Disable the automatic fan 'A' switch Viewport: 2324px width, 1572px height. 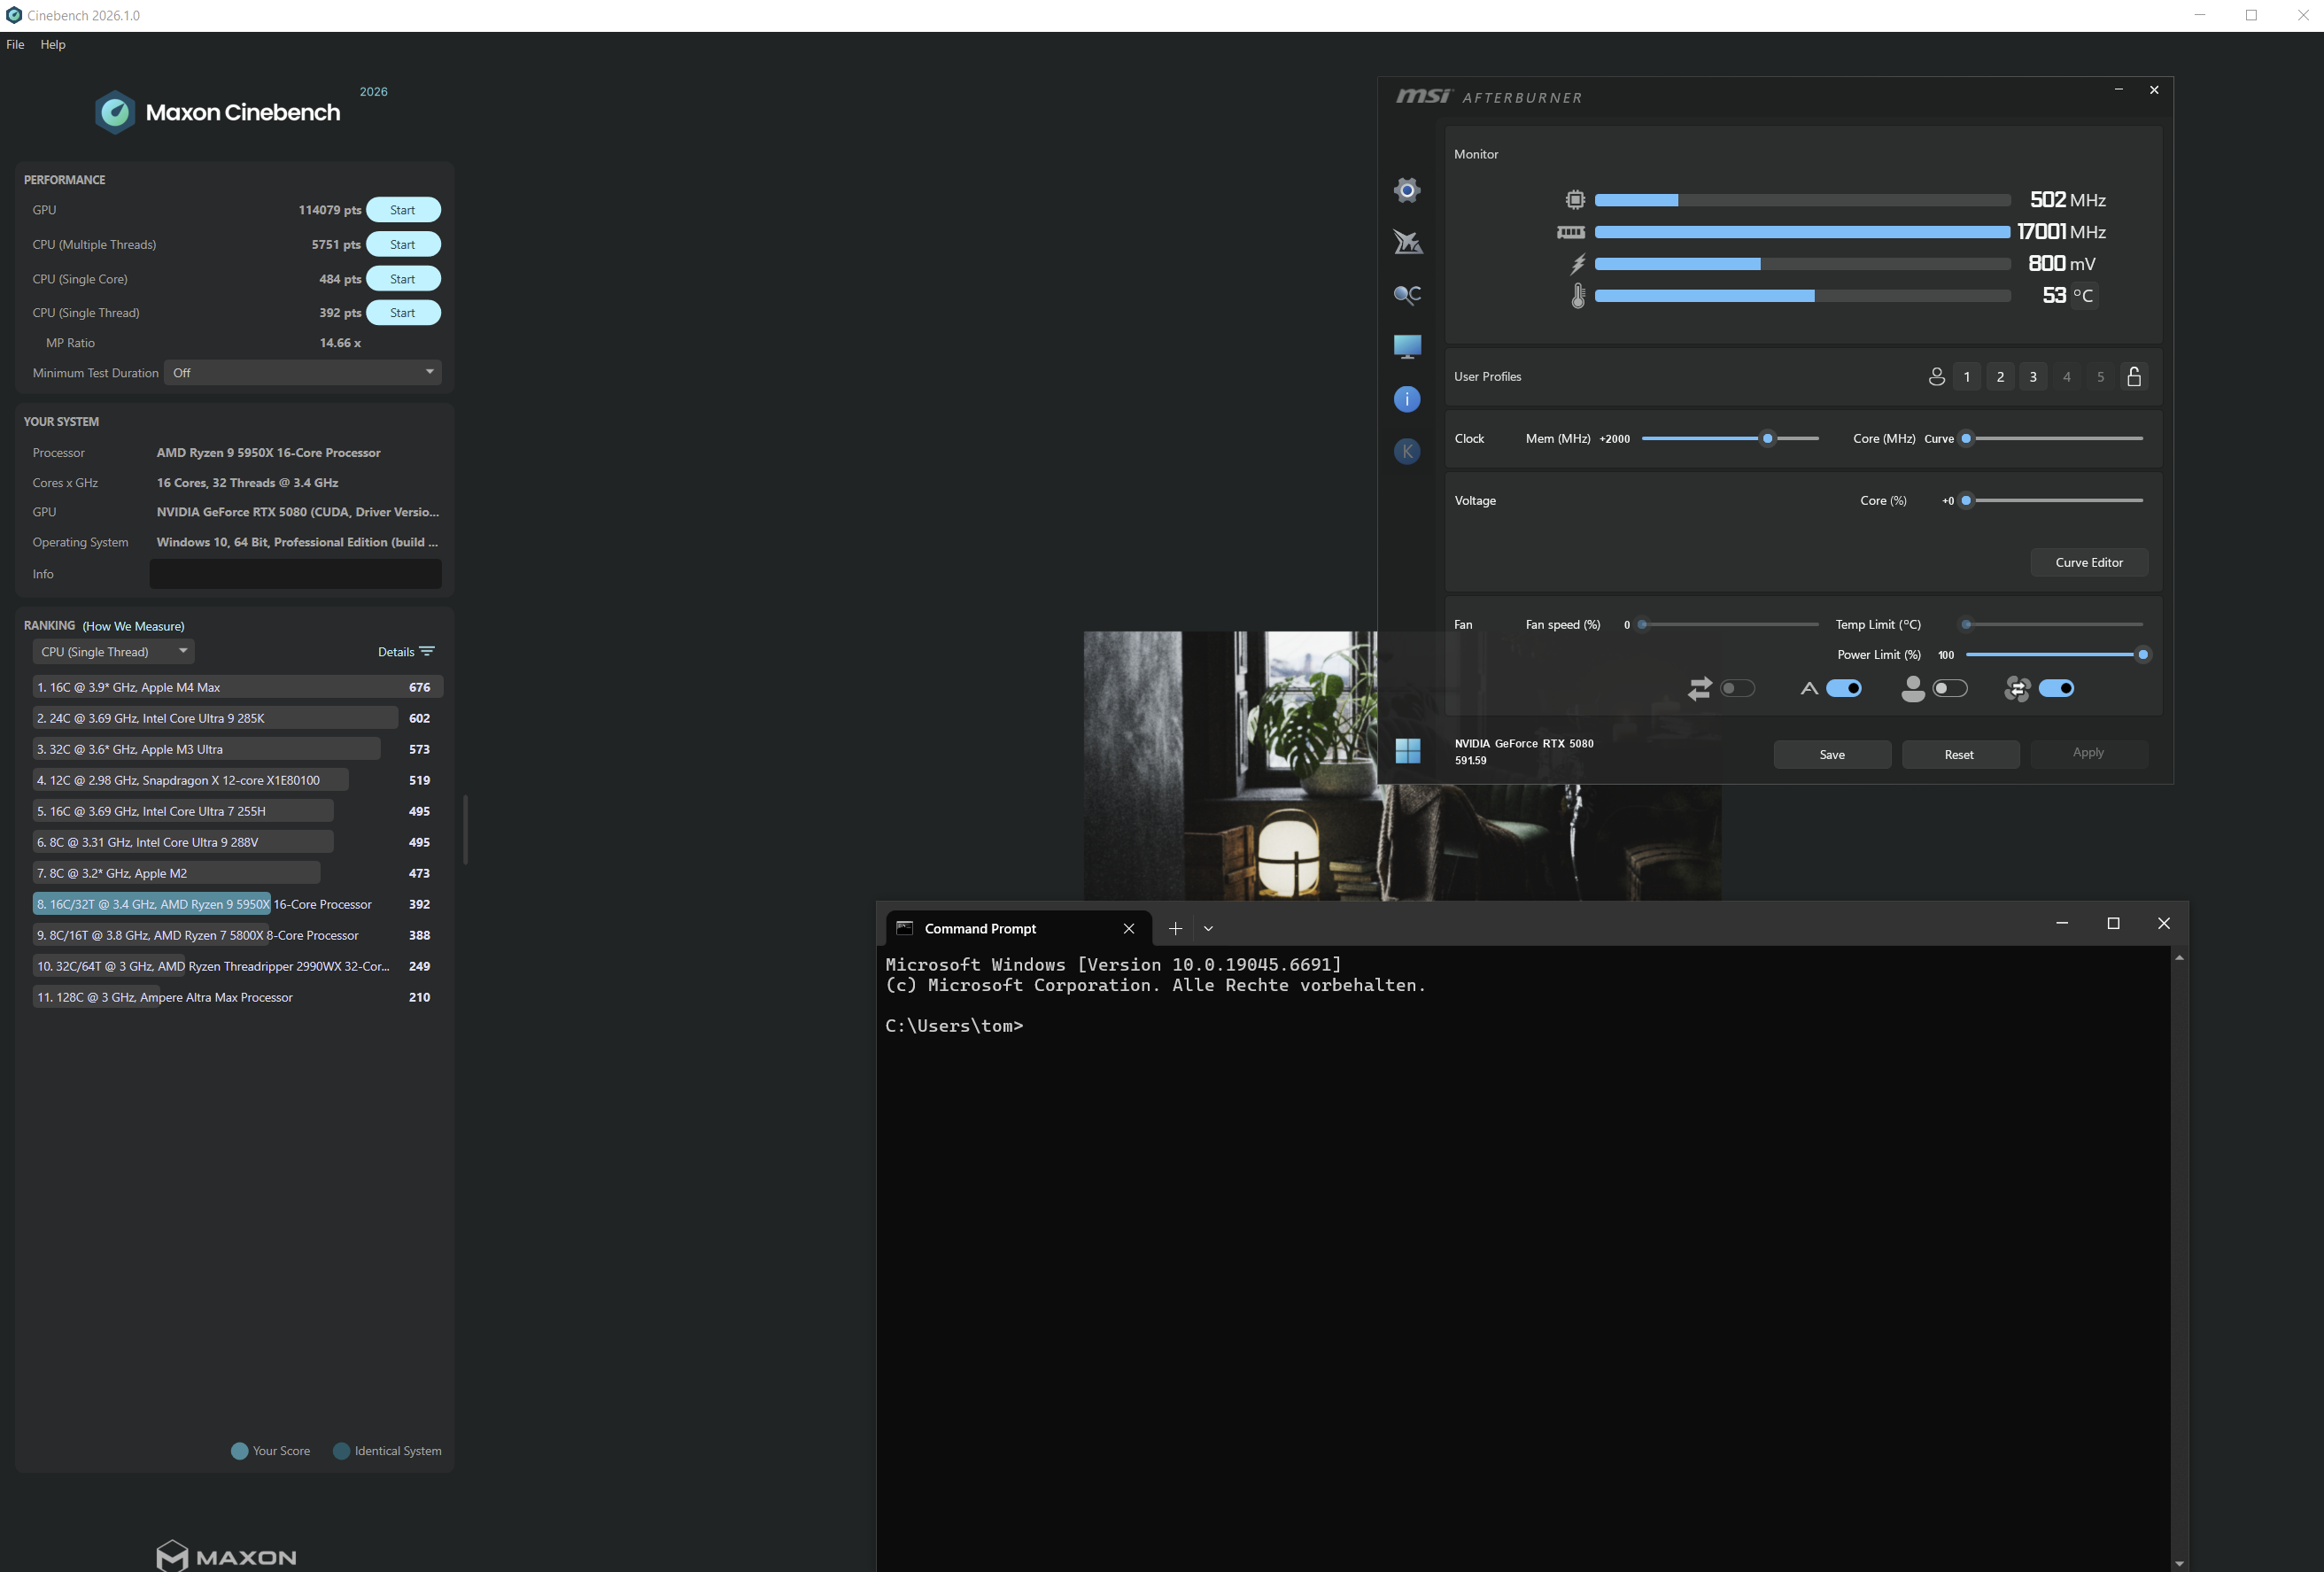pos(1843,688)
